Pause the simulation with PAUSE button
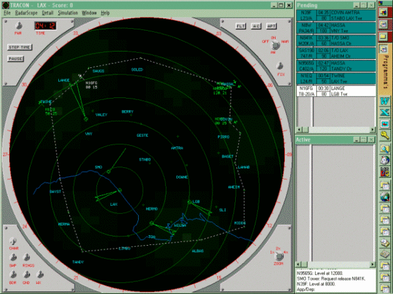393x294 pixels. (16, 58)
